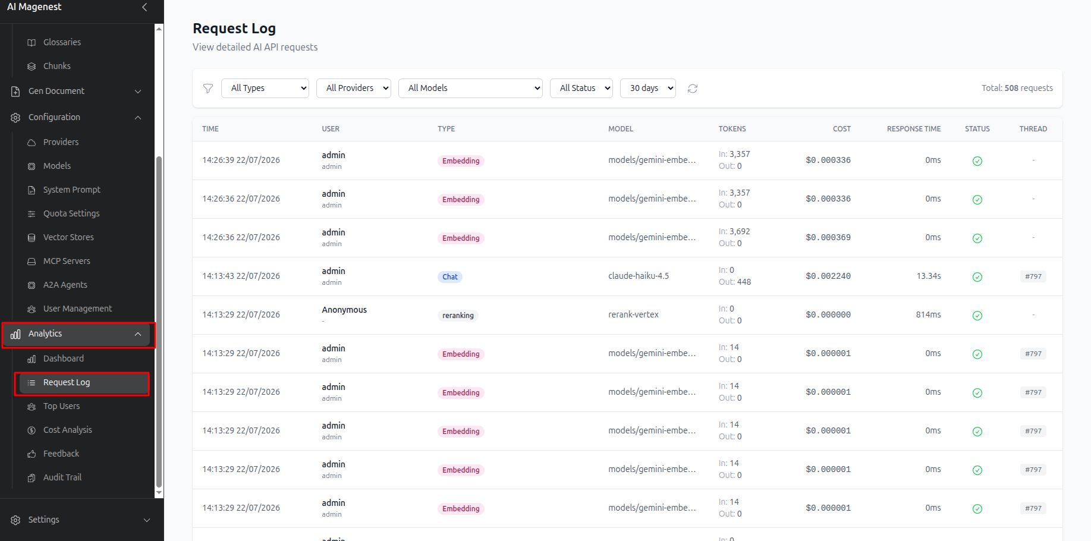Open thread #797 on the Chat row
Image resolution: width=1091 pixels, height=541 pixels.
1033,276
